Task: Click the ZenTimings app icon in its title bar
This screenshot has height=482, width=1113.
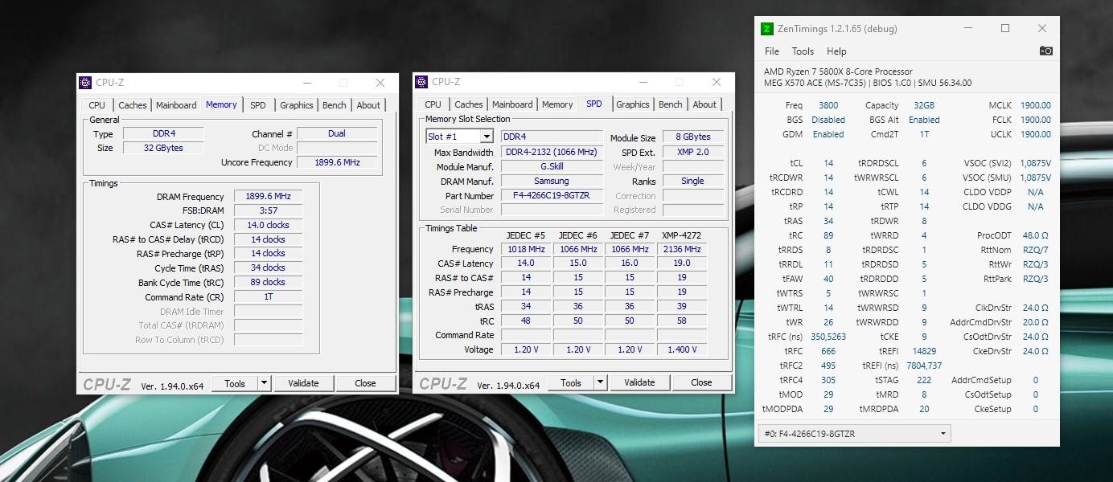Action: click(767, 29)
